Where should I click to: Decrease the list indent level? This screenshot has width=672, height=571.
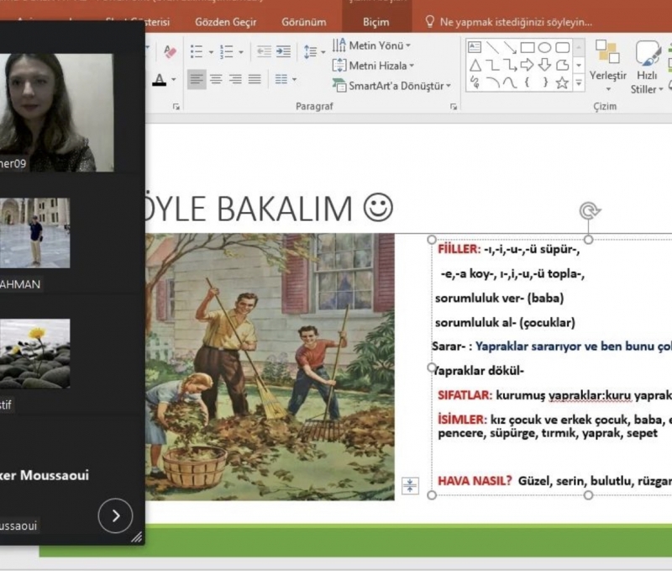pyautogui.click(x=264, y=52)
